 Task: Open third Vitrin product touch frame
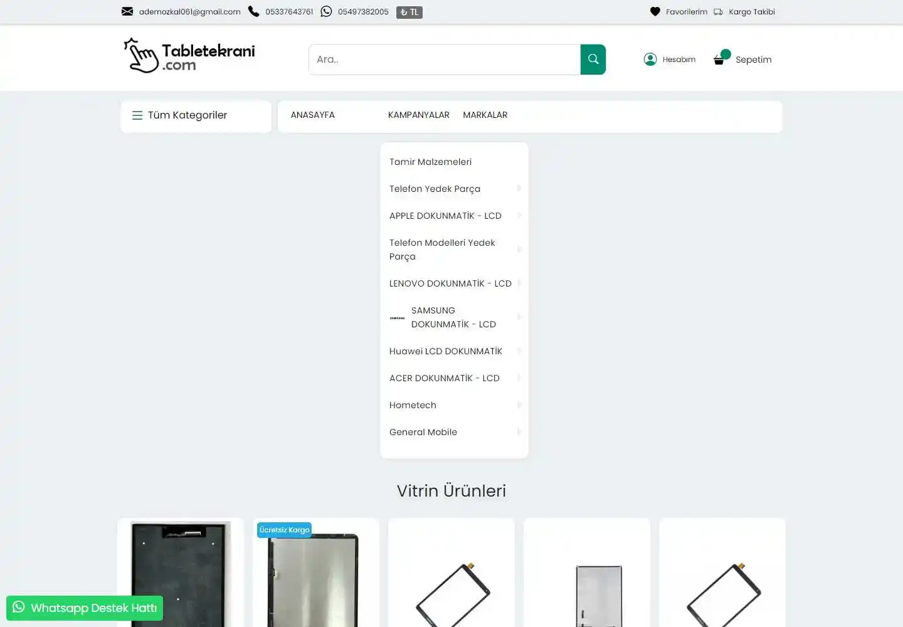[451, 574]
